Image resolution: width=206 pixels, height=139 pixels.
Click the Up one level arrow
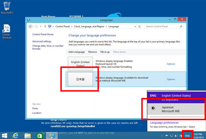pyautogui.click(x=45, y=26)
